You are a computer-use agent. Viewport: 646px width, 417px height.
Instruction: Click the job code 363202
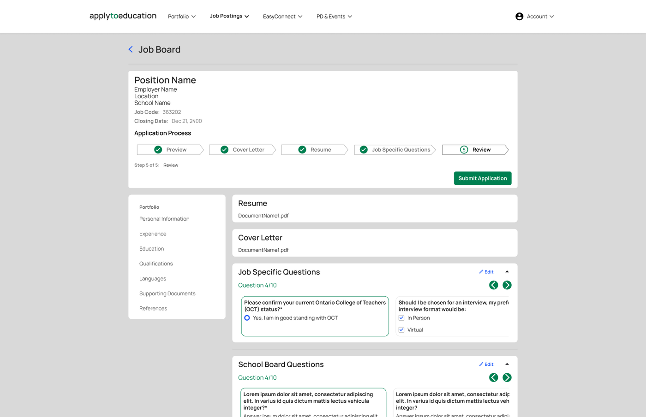point(172,112)
